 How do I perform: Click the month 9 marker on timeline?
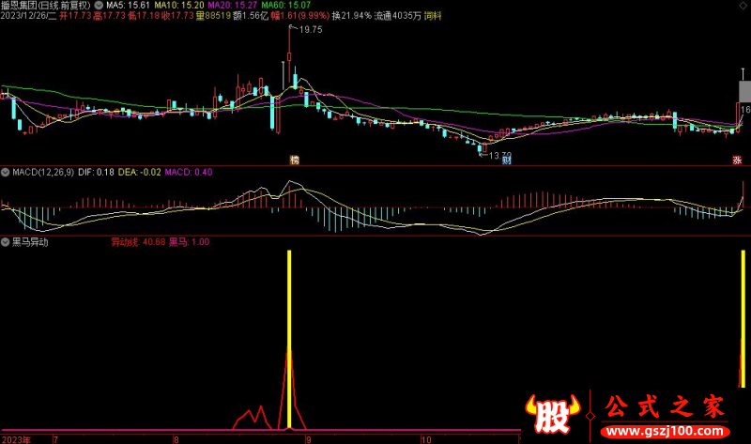click(x=306, y=438)
